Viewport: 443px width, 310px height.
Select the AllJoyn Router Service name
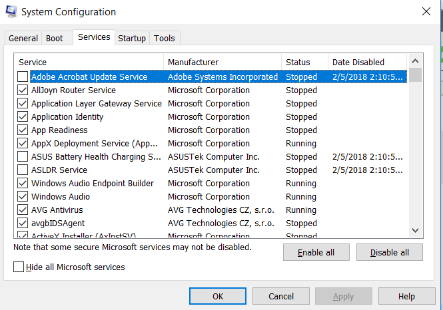pyautogui.click(x=73, y=90)
